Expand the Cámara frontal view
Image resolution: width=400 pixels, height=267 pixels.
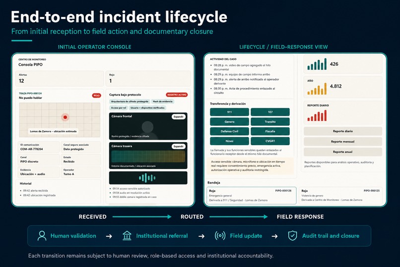[179, 117]
